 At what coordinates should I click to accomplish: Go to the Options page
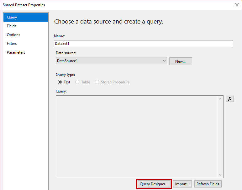13,35
